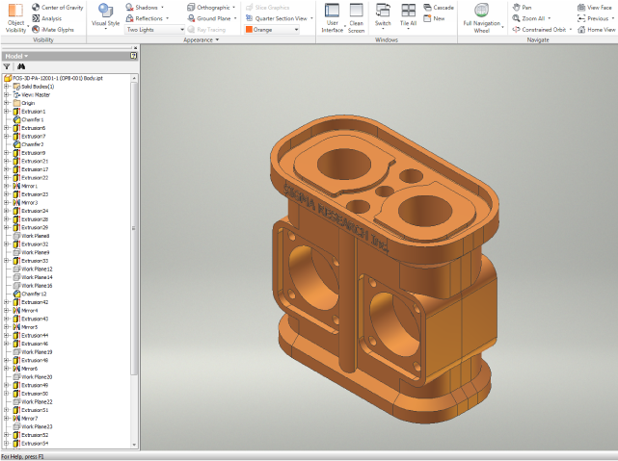This screenshot has width=618, height=461.
Task: Select Chamfer12 in the browser
Action: (x=30, y=294)
